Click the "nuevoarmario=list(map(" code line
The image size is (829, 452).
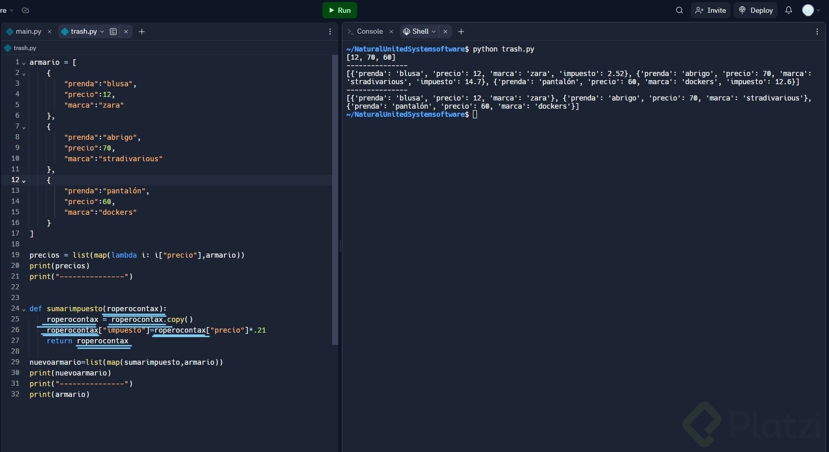pos(127,362)
